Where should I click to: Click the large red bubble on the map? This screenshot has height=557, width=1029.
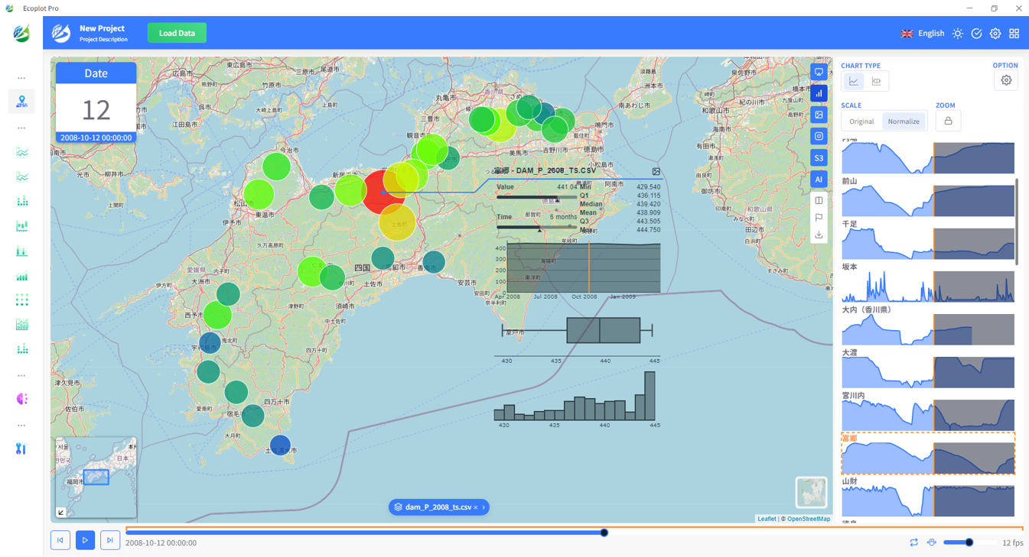coord(384,192)
